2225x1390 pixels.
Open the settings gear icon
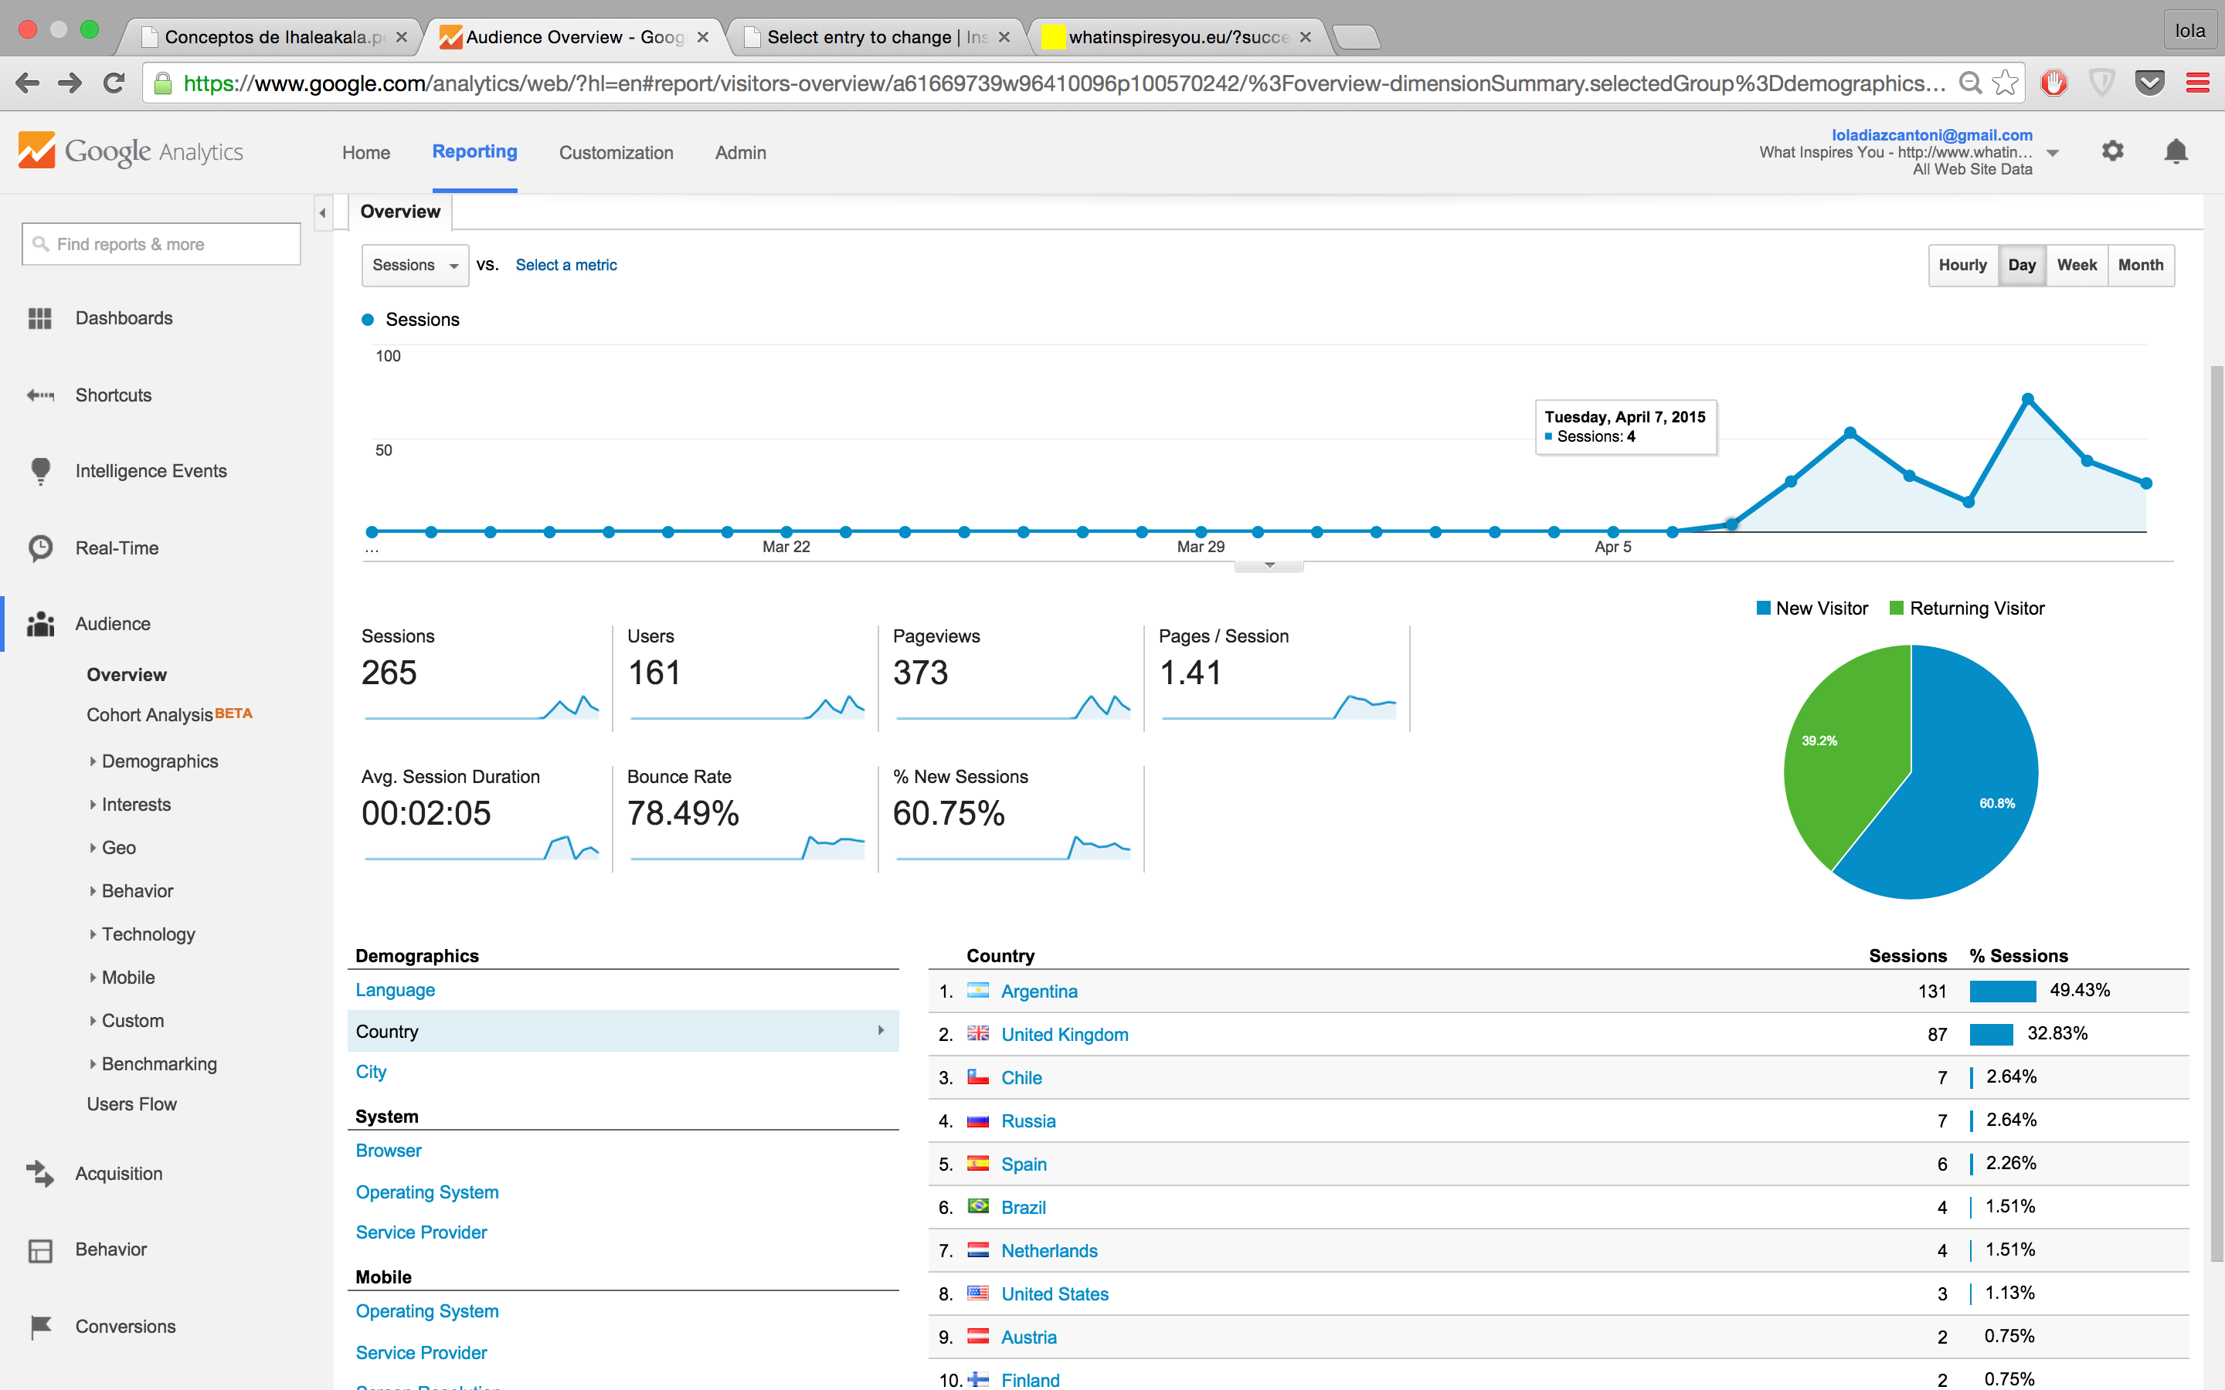point(2112,151)
